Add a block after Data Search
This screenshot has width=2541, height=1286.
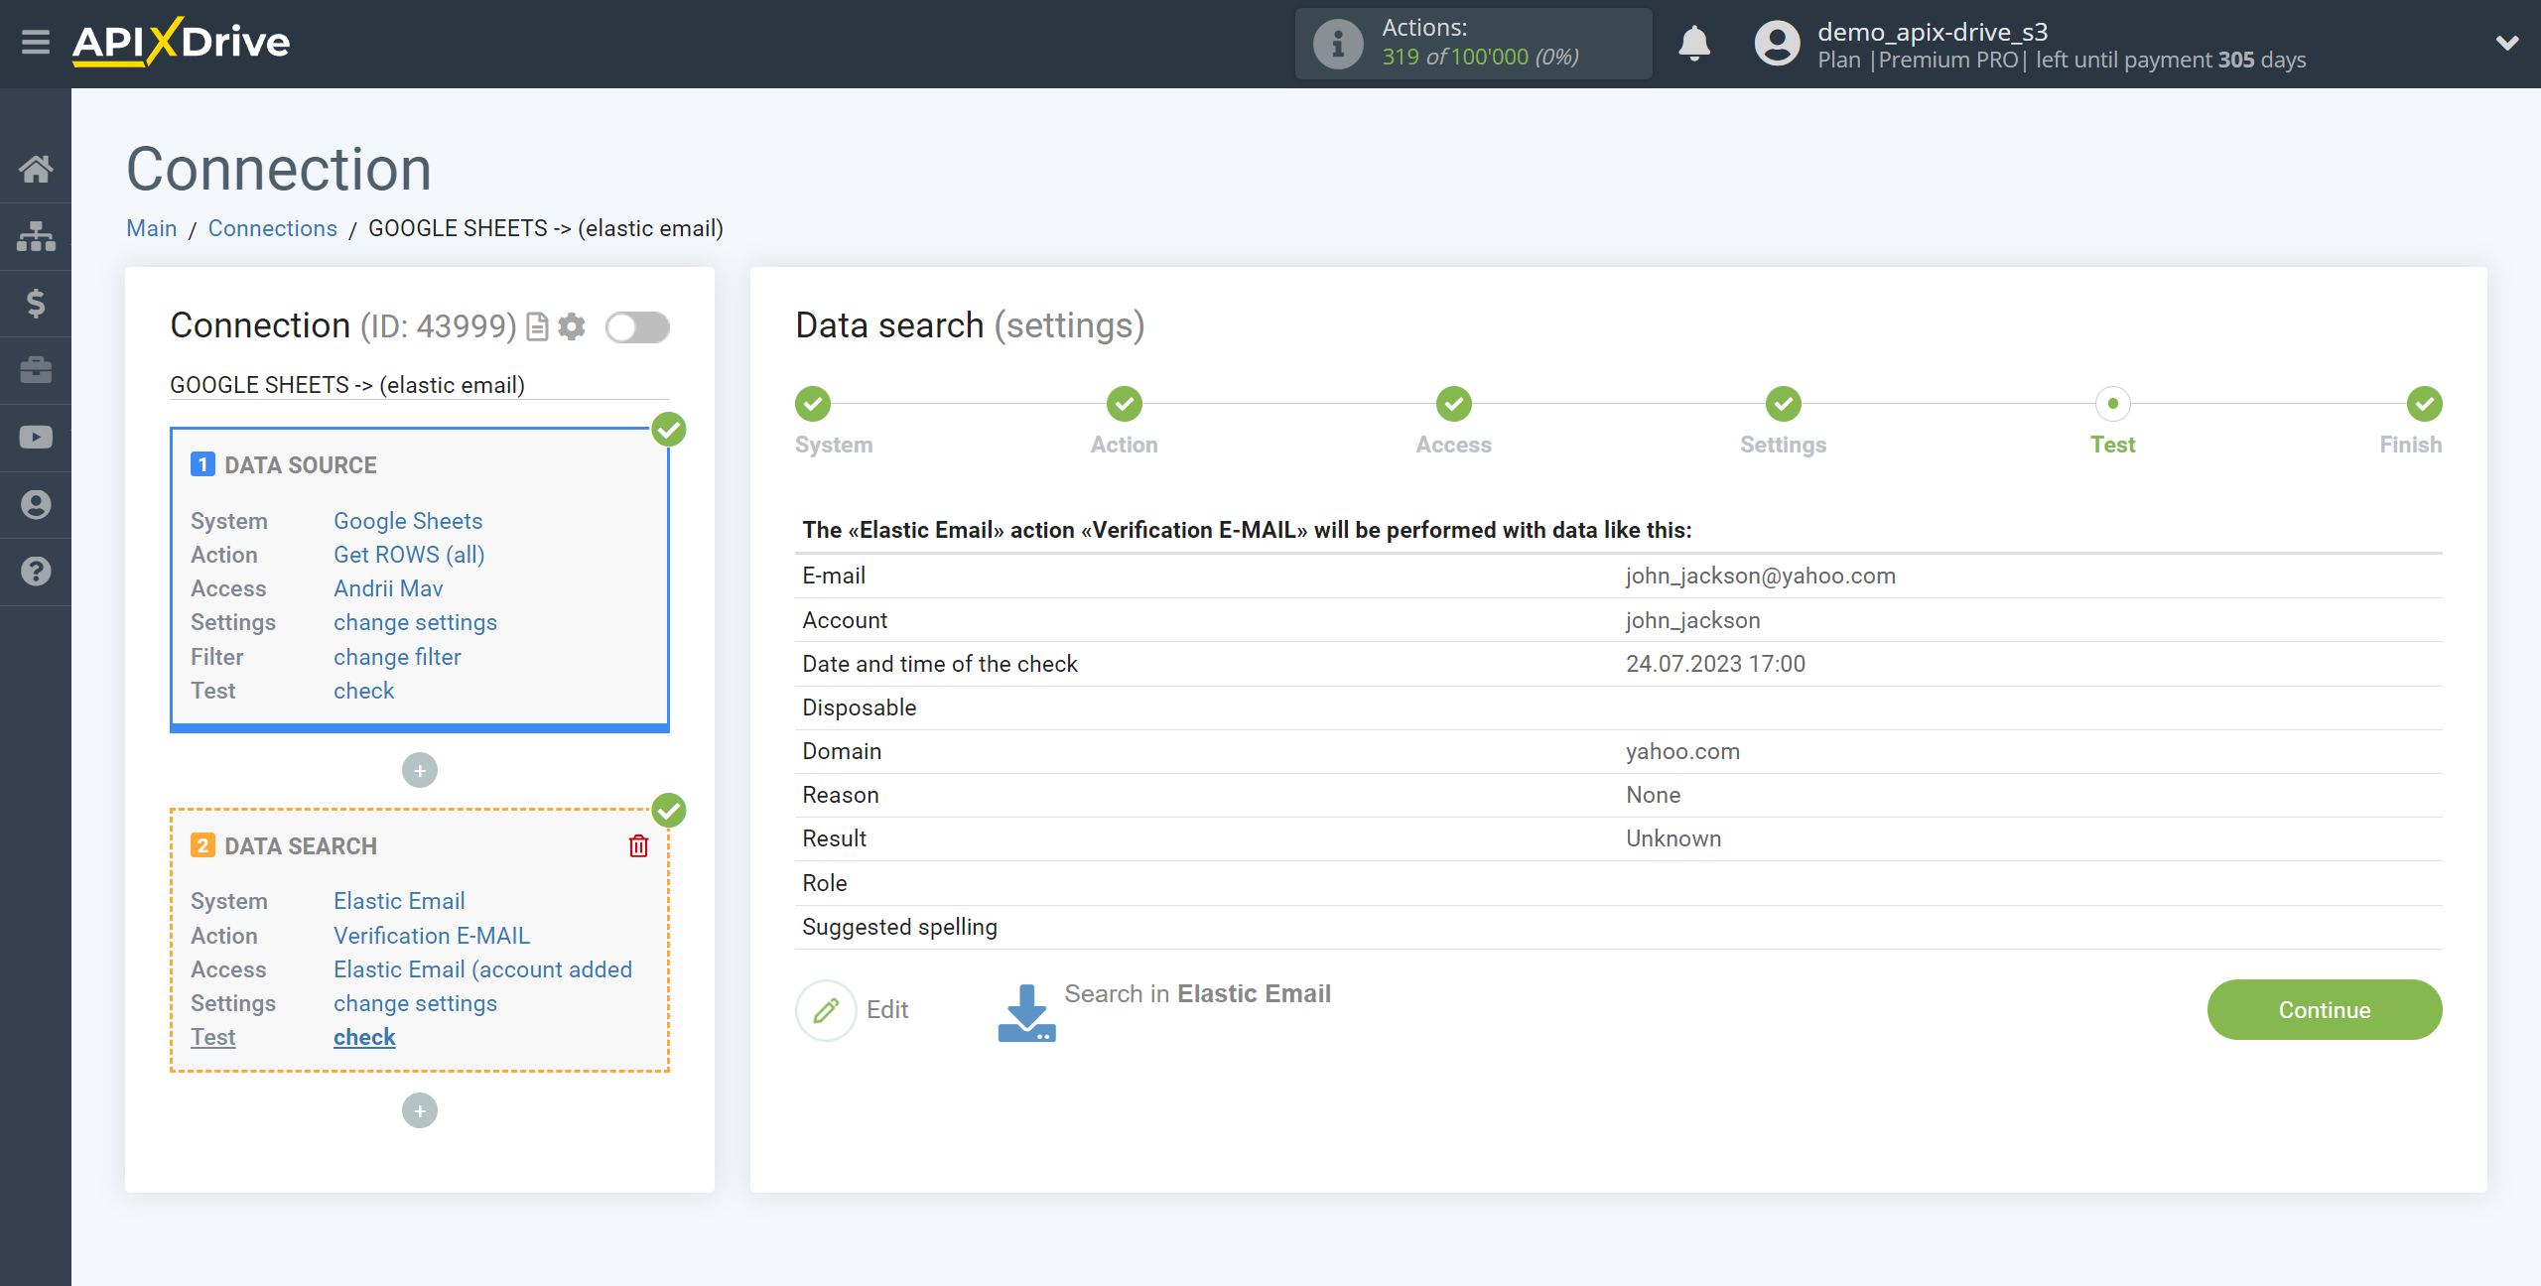tap(420, 1110)
